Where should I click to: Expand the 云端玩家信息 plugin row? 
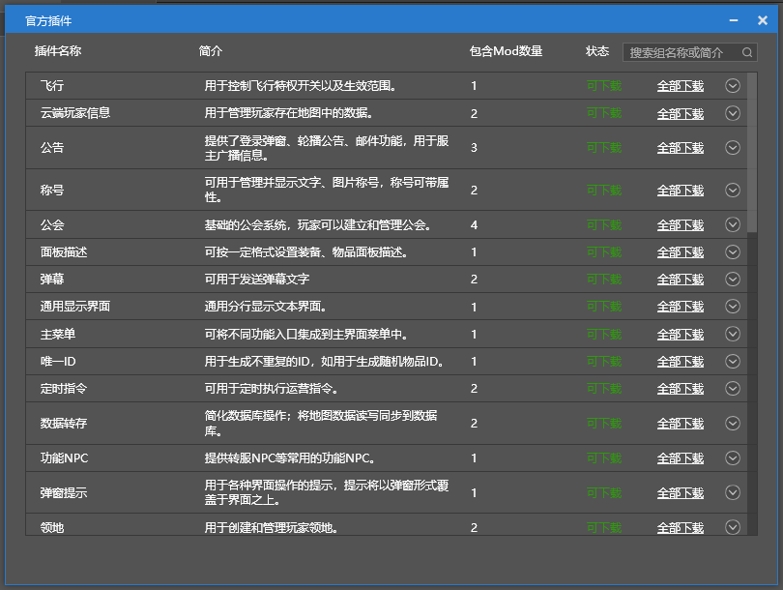732,113
